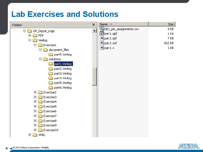Select the Exercise9 tree label
Image resolution: width=203 pixels, height=152 pixels.
[x=50, y=125]
